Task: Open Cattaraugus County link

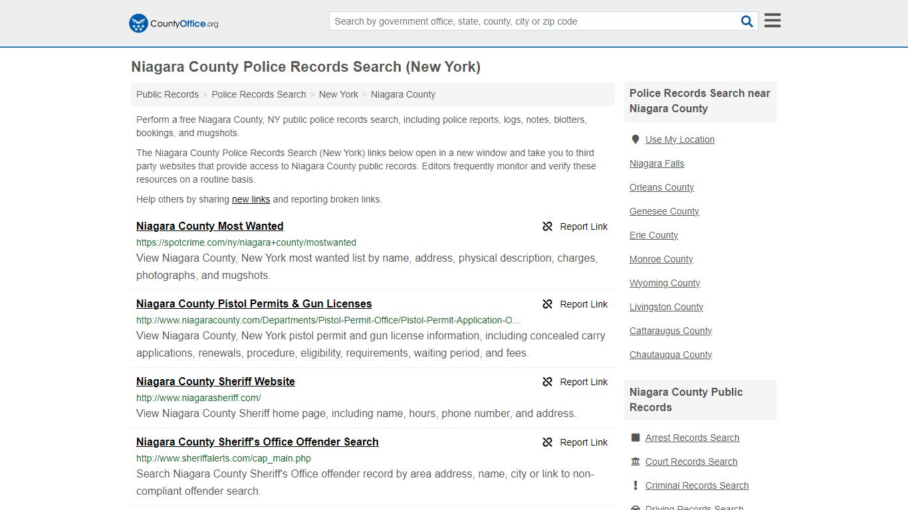Action: point(671,331)
